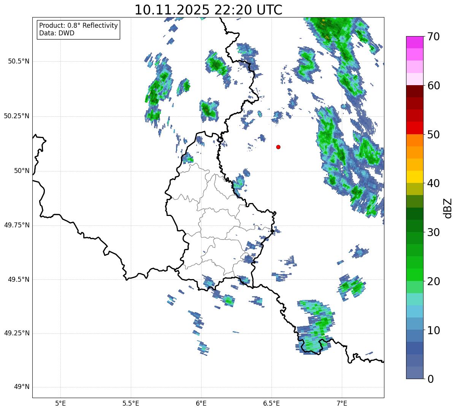The image size is (457, 411).
Task: Click the colorbar 30 tick label
Action: click(433, 232)
